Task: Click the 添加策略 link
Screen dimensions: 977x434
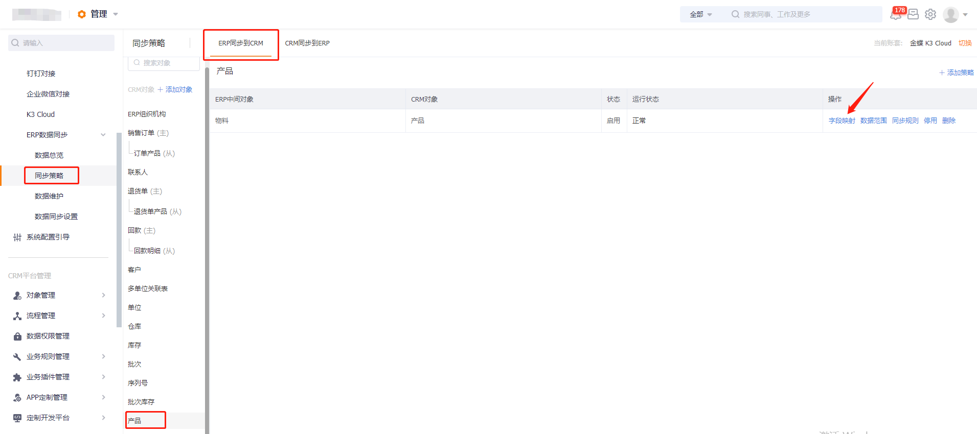Action: 960,73
